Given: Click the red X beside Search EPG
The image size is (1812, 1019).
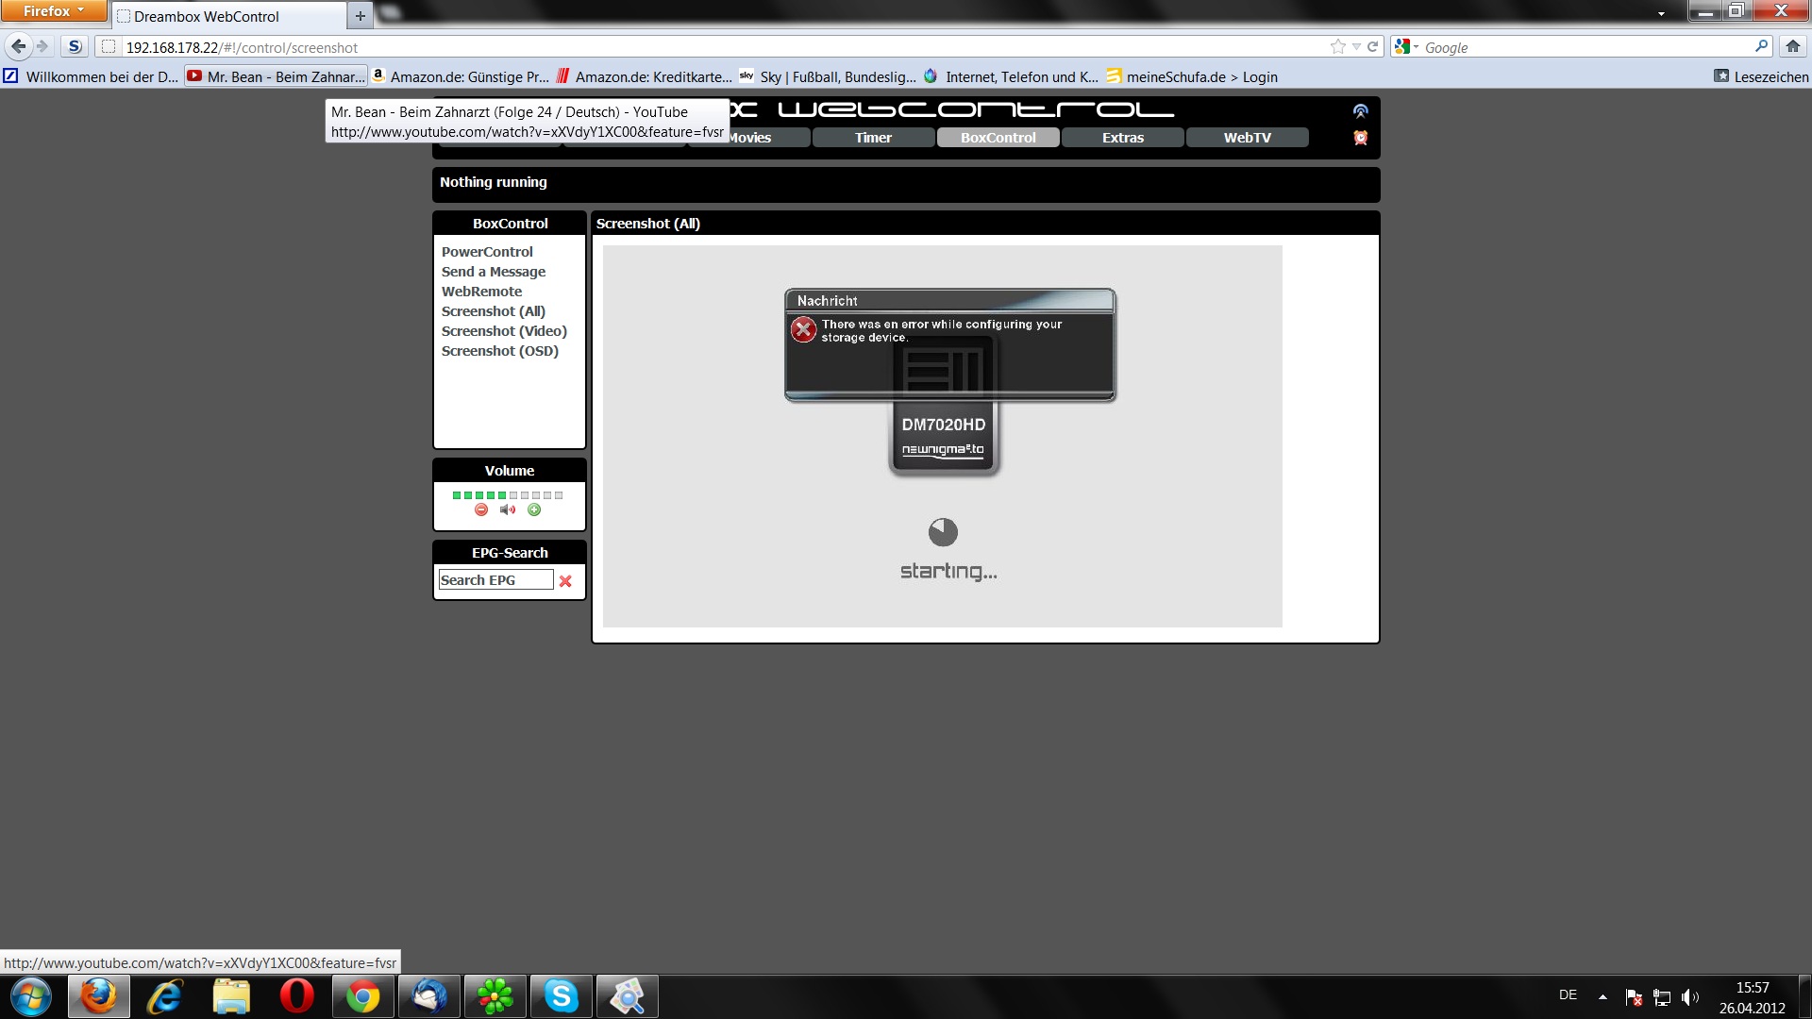Looking at the screenshot, I should pyautogui.click(x=565, y=581).
